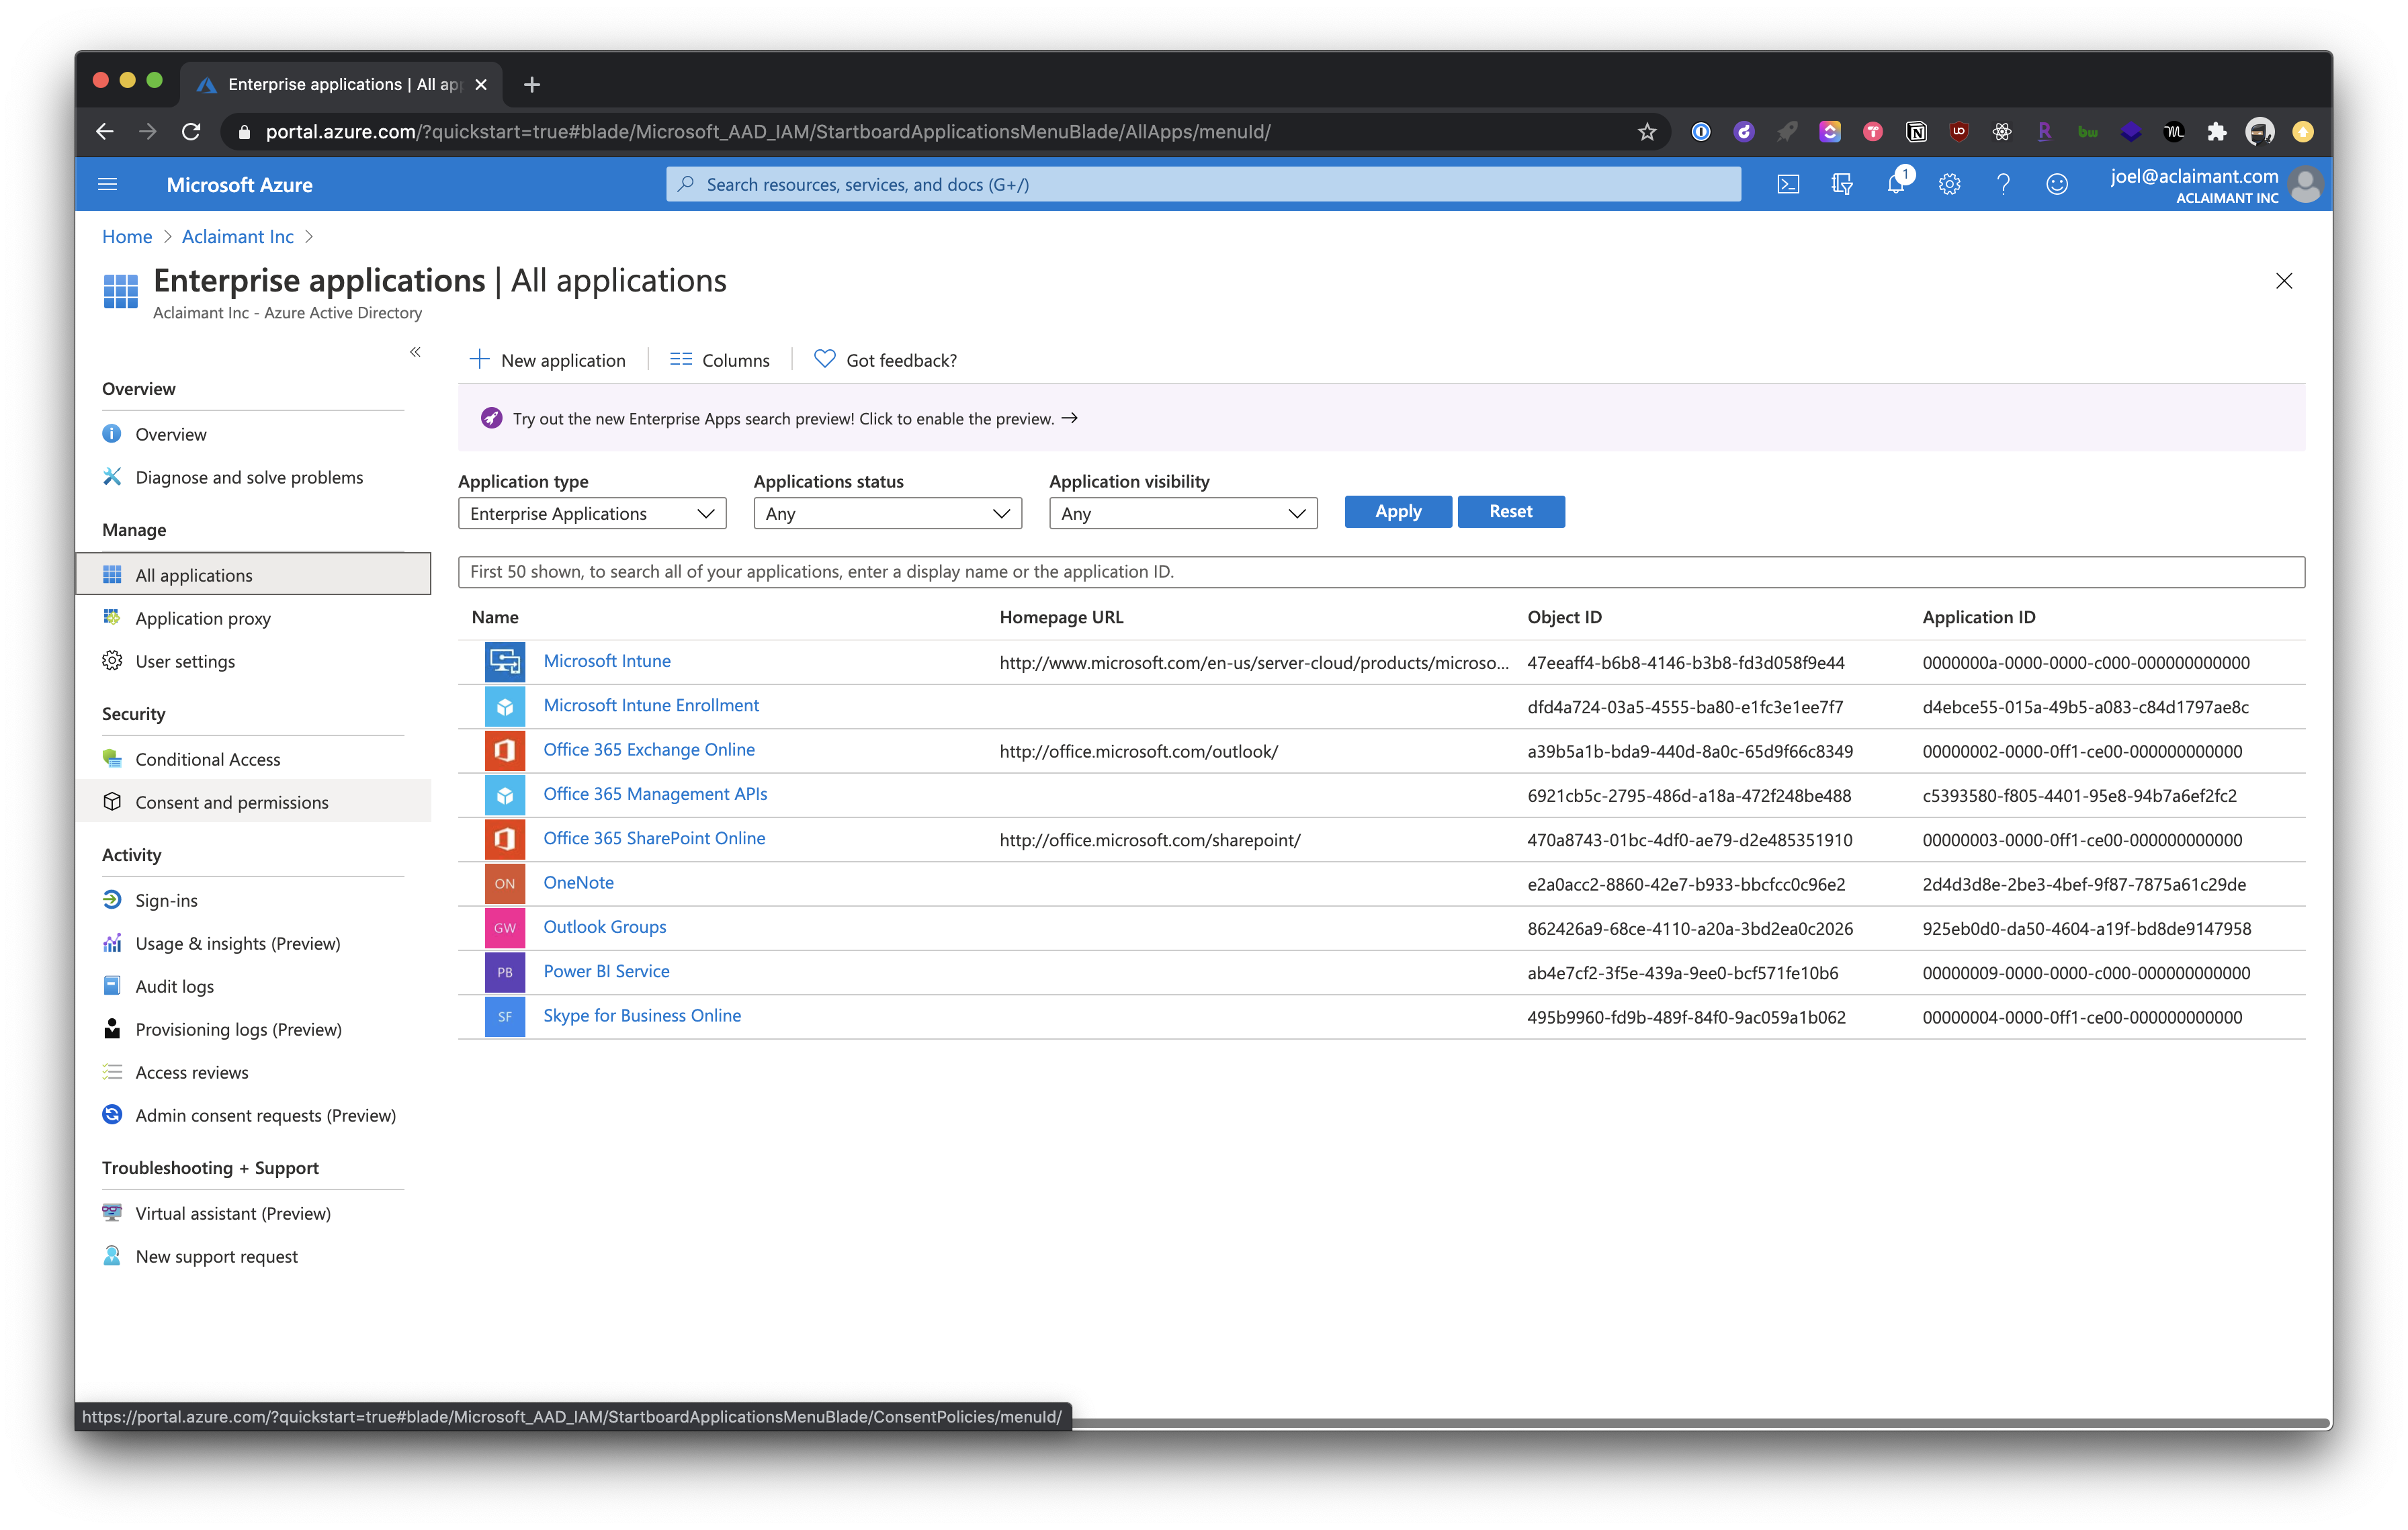Select All applications in the menu
The image size is (2408, 1530).
[x=253, y=575]
